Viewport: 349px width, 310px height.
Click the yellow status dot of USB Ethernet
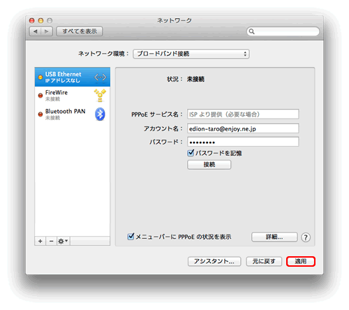tap(40, 77)
